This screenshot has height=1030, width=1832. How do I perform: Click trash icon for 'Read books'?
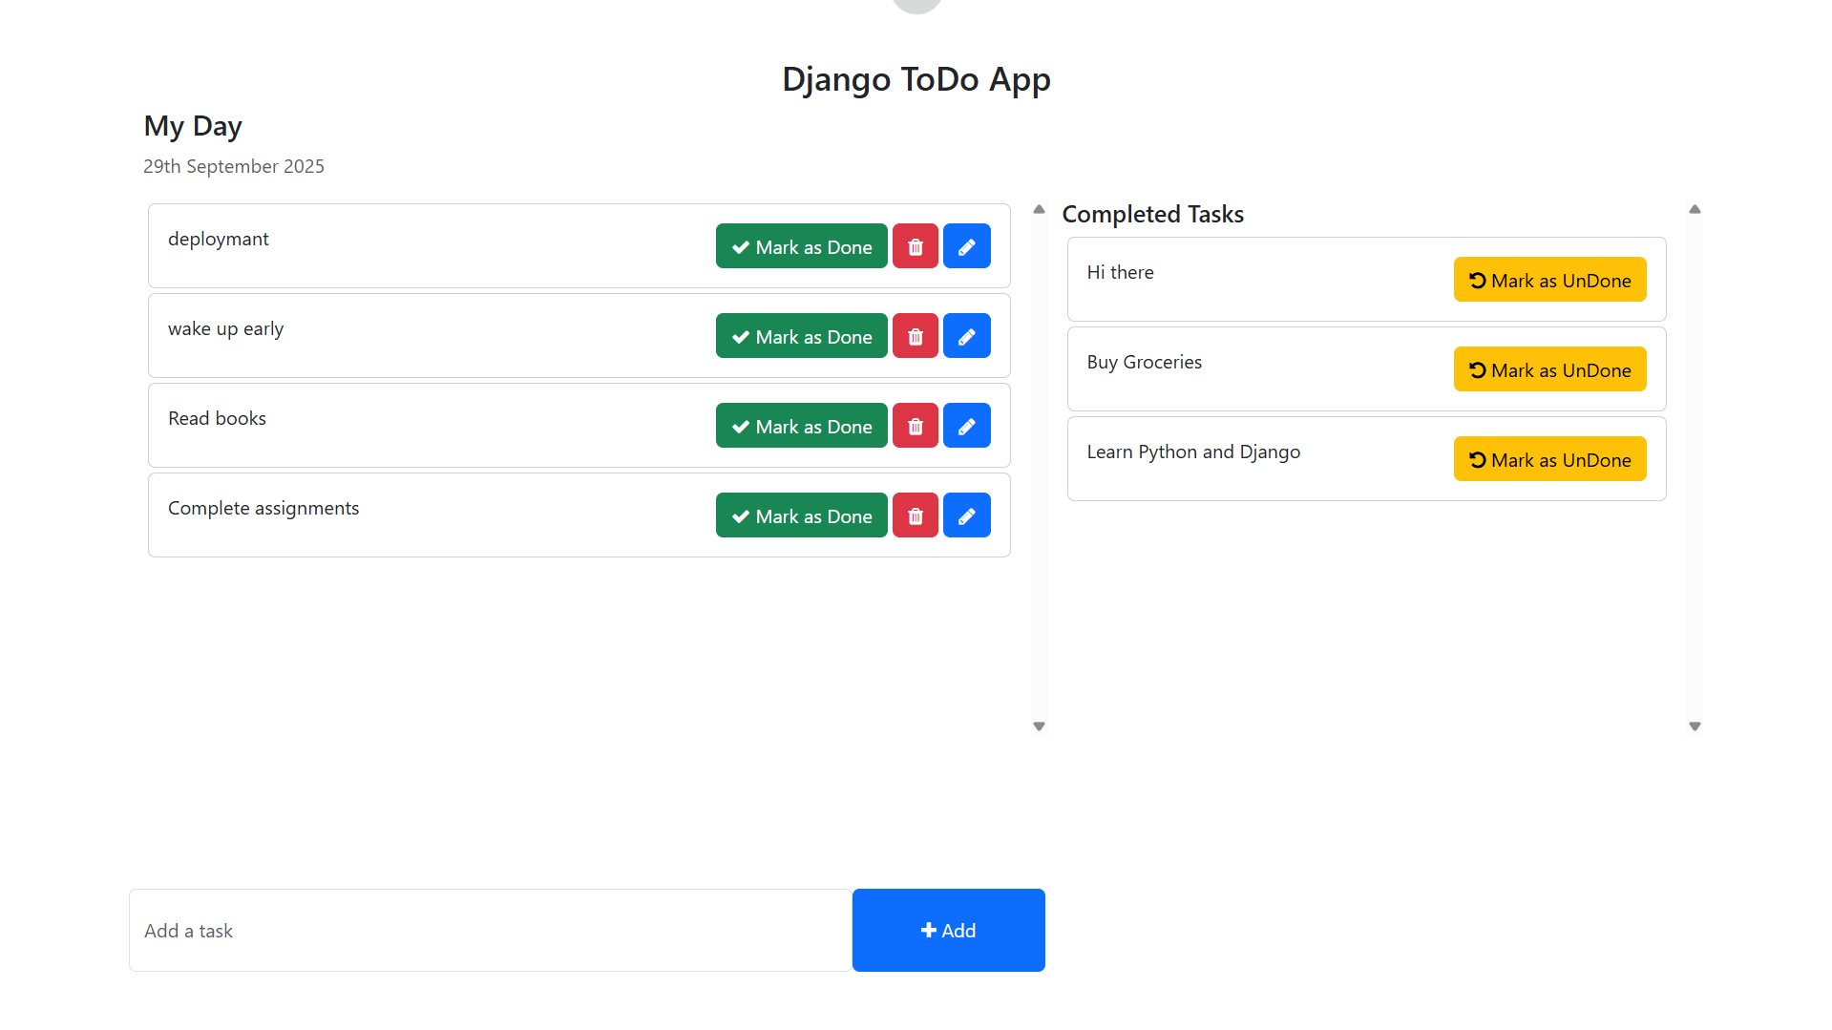tap(915, 426)
